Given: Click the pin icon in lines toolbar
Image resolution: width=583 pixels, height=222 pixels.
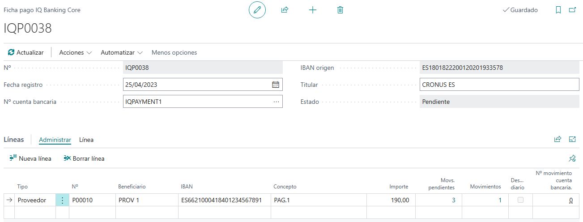Looking at the screenshot, I should pos(572,158).
